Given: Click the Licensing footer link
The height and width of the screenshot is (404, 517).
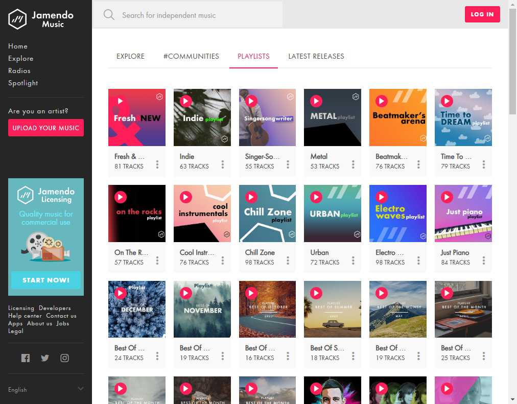Looking at the screenshot, I should point(21,308).
